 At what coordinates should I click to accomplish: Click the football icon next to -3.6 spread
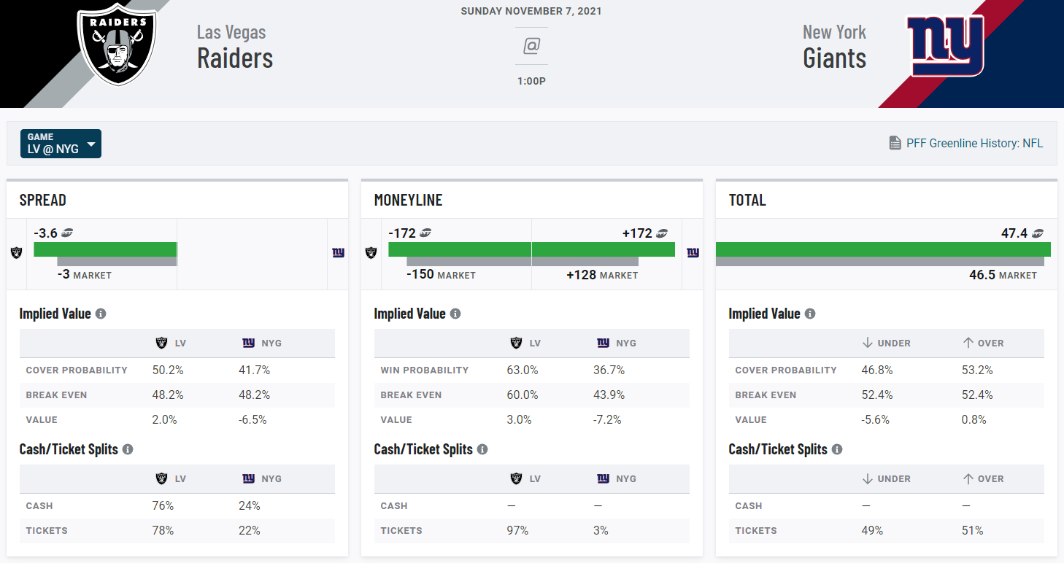[x=67, y=233]
